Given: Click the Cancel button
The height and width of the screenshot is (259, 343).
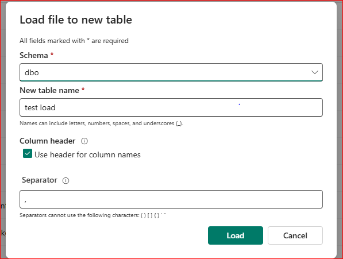Looking at the screenshot, I should coord(295,235).
